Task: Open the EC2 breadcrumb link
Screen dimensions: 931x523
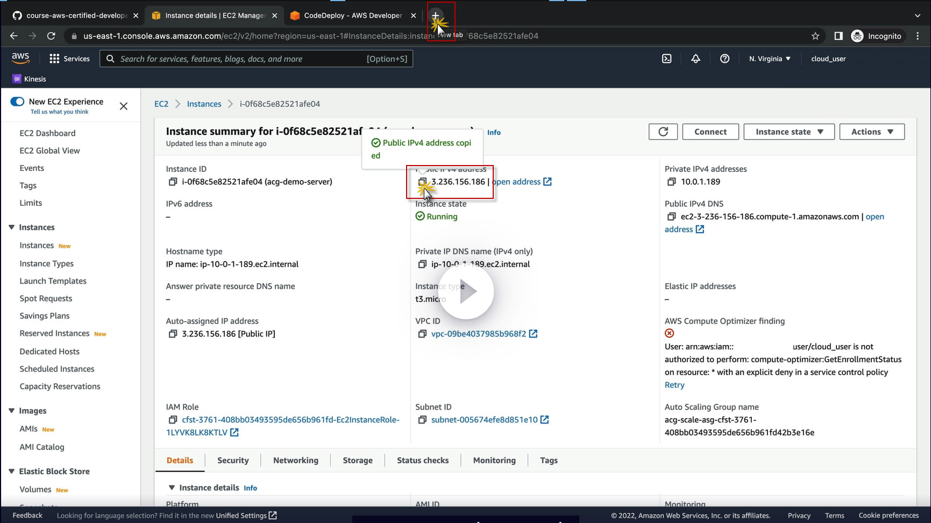Action: tap(161, 104)
